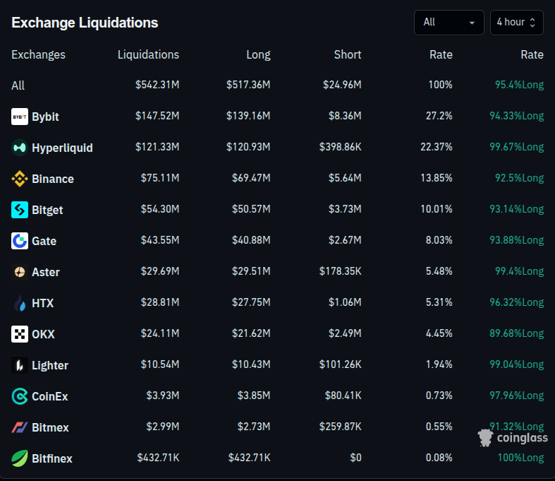This screenshot has height=481, width=555.
Task: Click the HTX flame logo icon
Action: [x=20, y=303]
